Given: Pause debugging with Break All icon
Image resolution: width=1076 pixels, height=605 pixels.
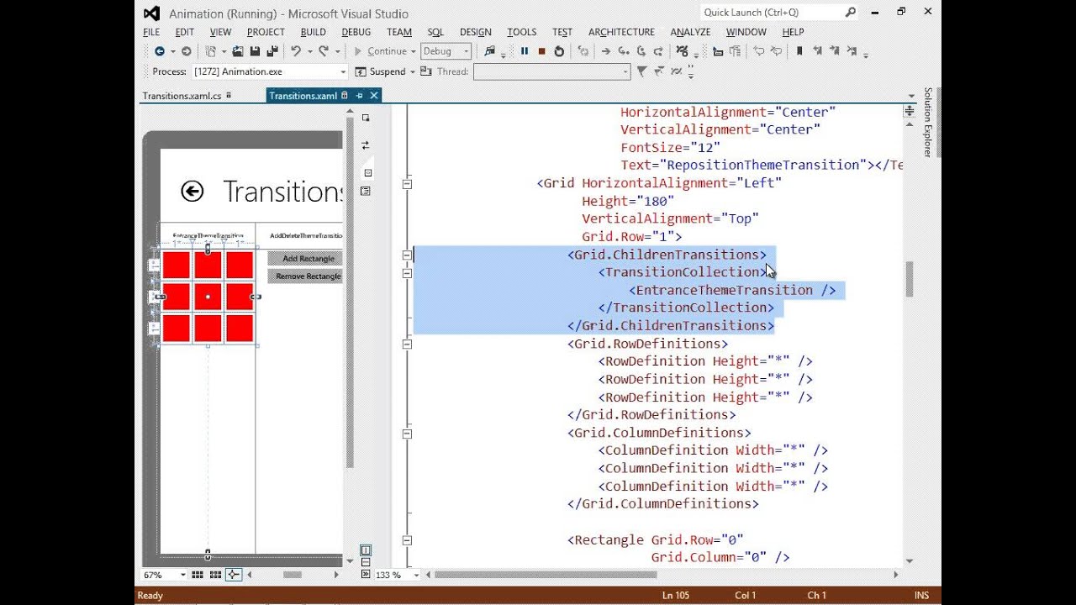Looking at the screenshot, I should (x=525, y=51).
